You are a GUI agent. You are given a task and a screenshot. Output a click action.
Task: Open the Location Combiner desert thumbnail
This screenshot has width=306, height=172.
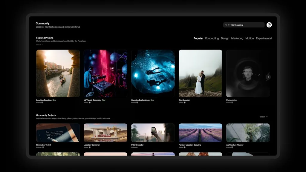point(105,133)
